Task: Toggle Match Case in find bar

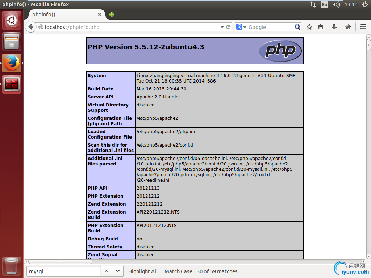Action: [x=178, y=271]
